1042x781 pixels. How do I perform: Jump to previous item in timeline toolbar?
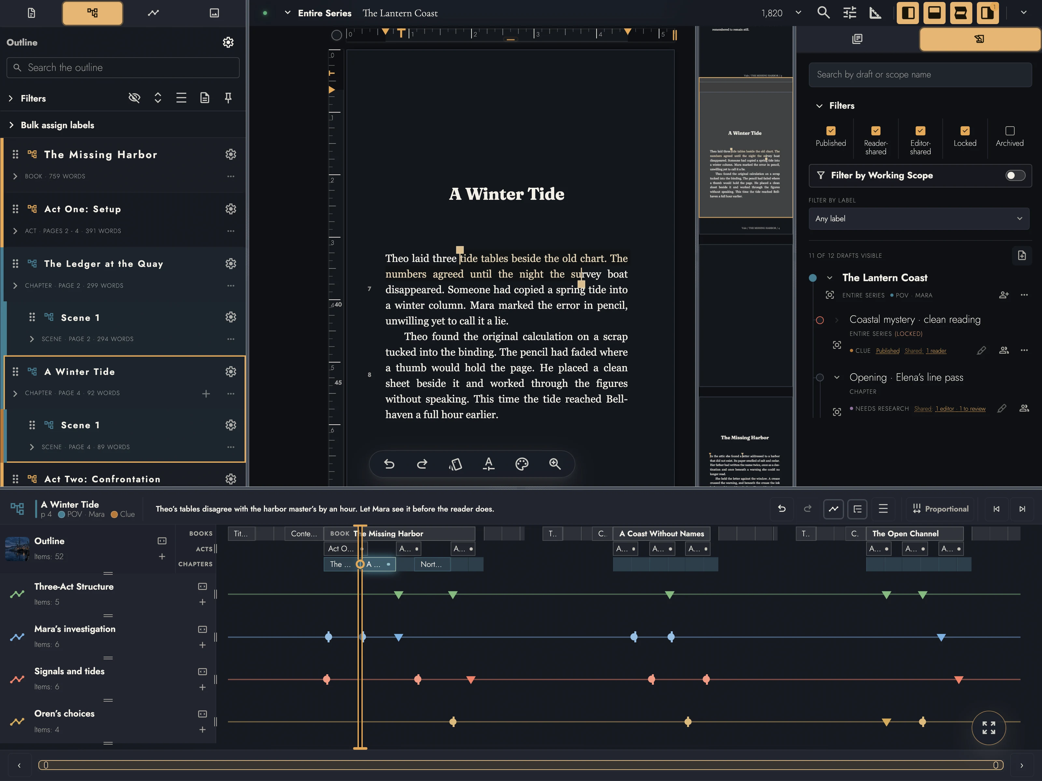(996, 509)
